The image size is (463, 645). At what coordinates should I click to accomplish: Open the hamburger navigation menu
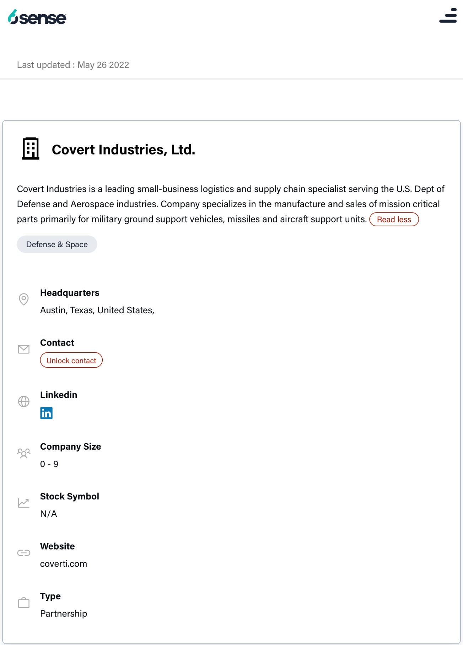coord(448,16)
